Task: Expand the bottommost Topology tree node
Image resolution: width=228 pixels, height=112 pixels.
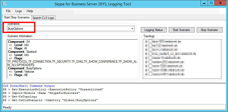Action: (x=146, y=74)
